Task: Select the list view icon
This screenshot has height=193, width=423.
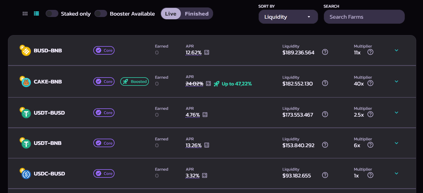Action: (36, 14)
